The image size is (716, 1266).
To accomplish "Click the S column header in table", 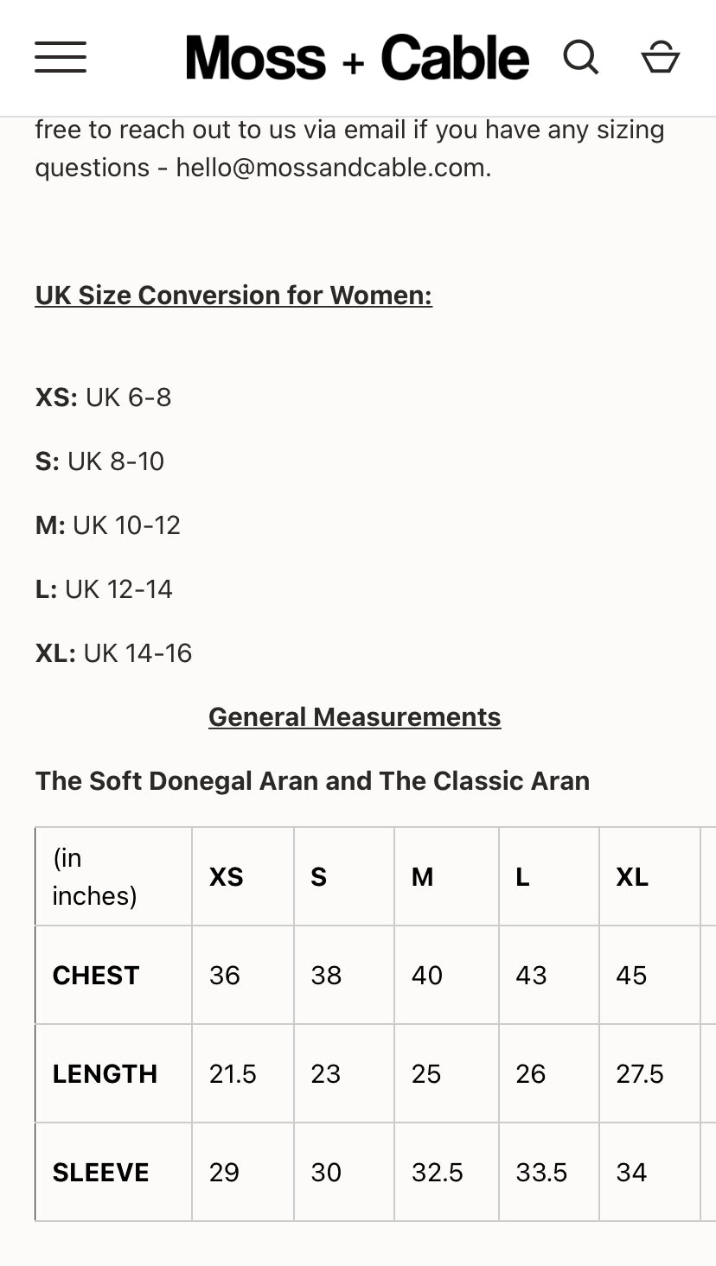I will (319, 877).
